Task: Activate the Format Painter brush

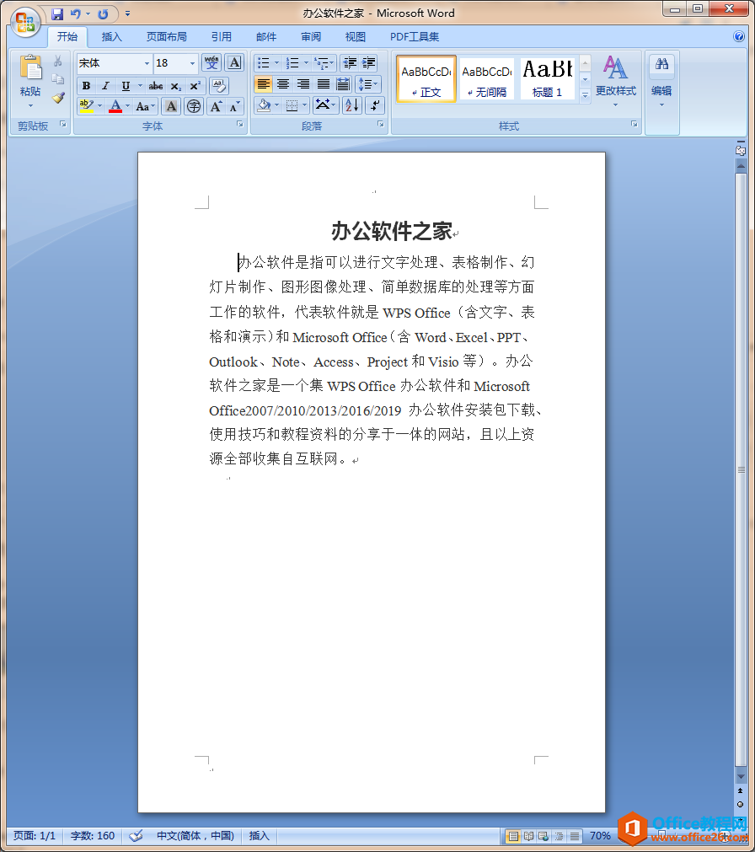Action: [57, 98]
